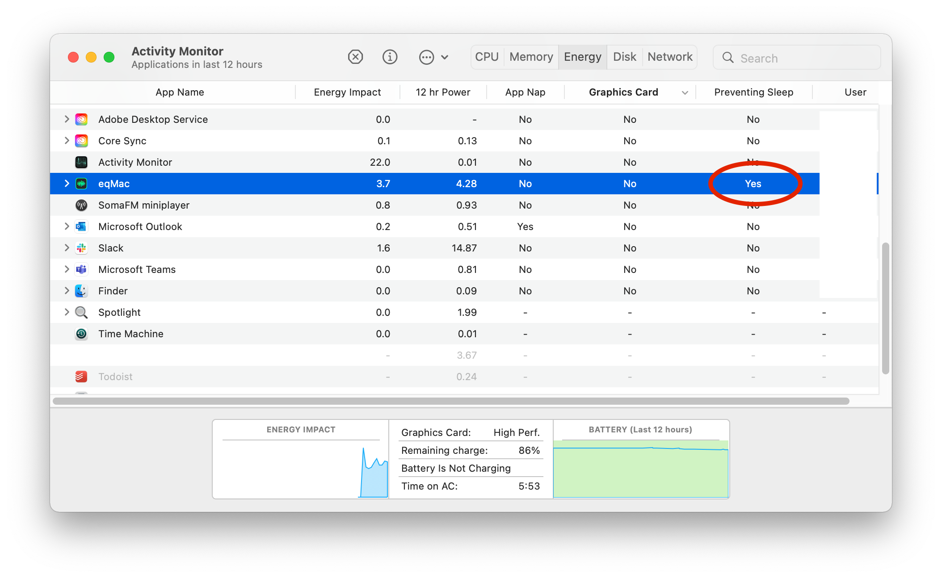Viewport: 942px width, 578px height.
Task: Sort by the Energy Impact column
Action: (347, 92)
